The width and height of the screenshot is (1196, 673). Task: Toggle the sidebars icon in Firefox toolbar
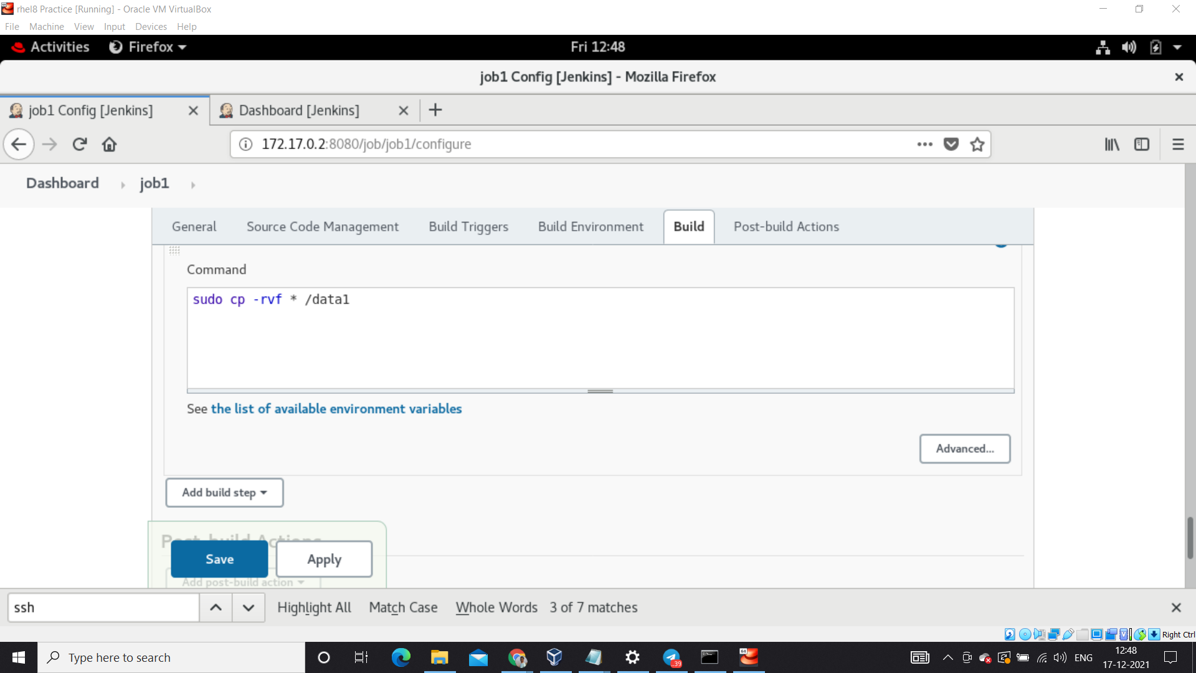[1142, 144]
